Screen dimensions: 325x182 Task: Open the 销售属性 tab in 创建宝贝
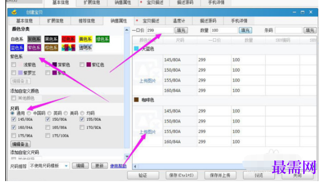coord(119,21)
